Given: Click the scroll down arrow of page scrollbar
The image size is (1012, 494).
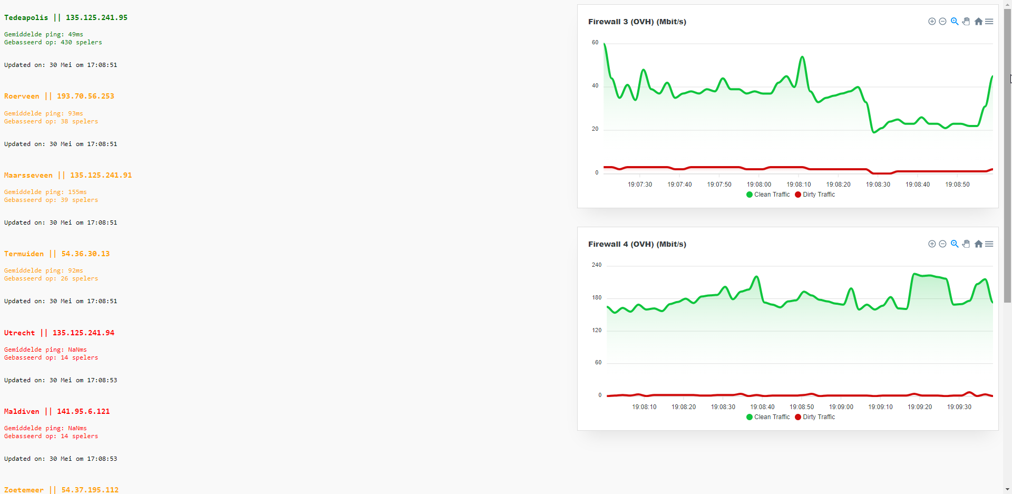Looking at the screenshot, I should click(x=1007, y=489).
